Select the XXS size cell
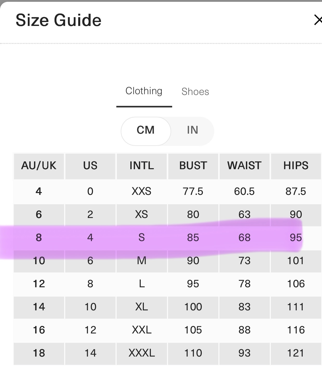322x382 pixels. (x=142, y=192)
